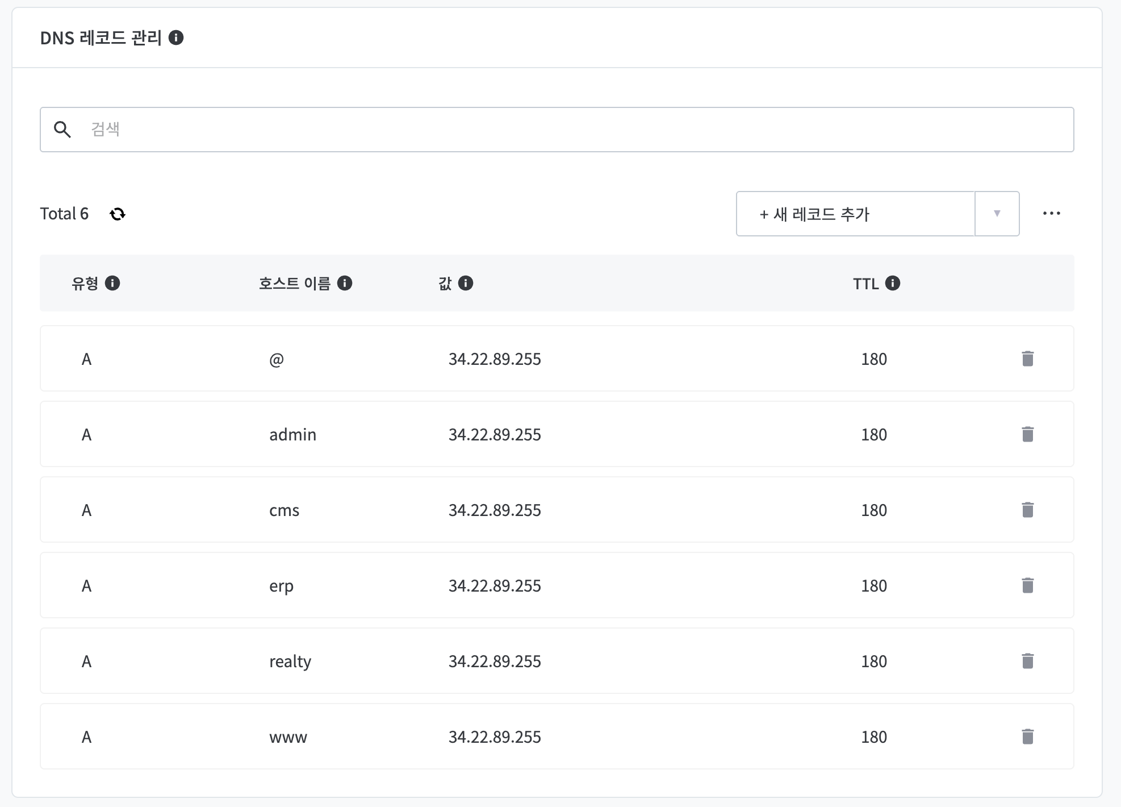Delete the realty DNS record
This screenshot has width=1121, height=807.
(1027, 661)
